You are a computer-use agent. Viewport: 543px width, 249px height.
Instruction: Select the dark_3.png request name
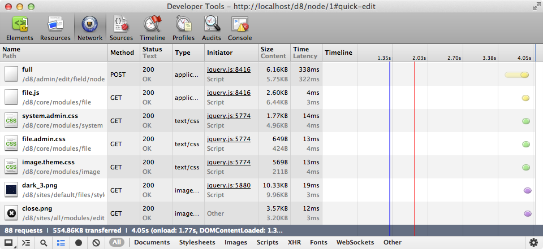[40, 186]
